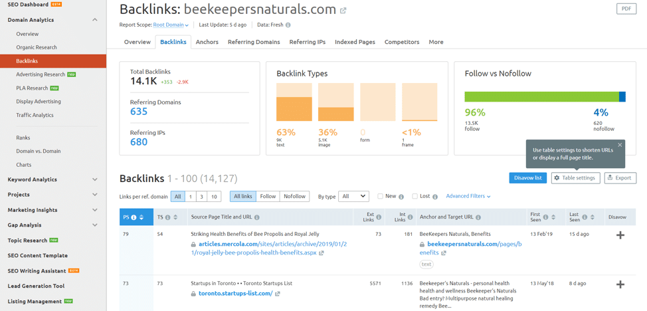
Task: Open Traffic Analytics in sidebar
Action: (x=35, y=115)
